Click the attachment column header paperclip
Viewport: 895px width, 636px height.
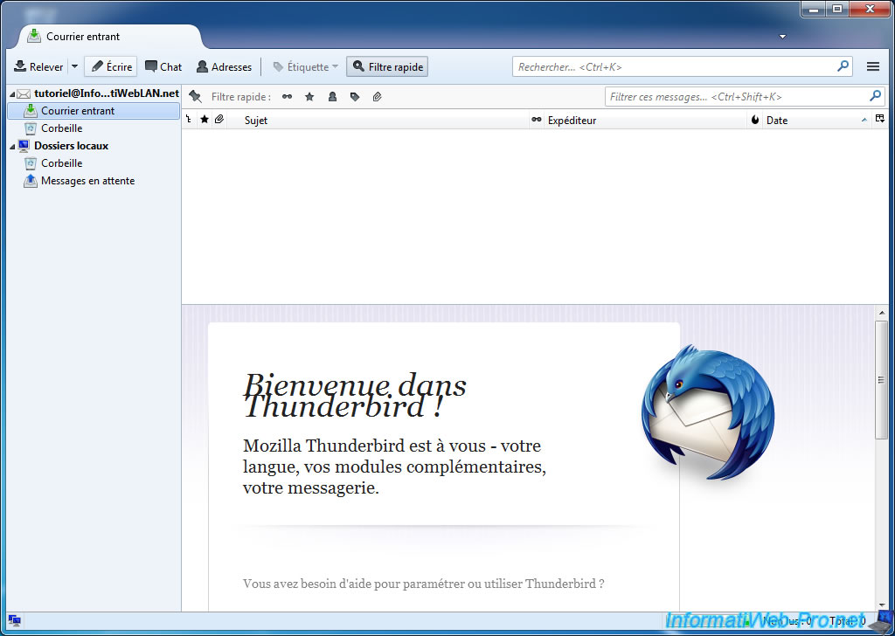point(219,120)
